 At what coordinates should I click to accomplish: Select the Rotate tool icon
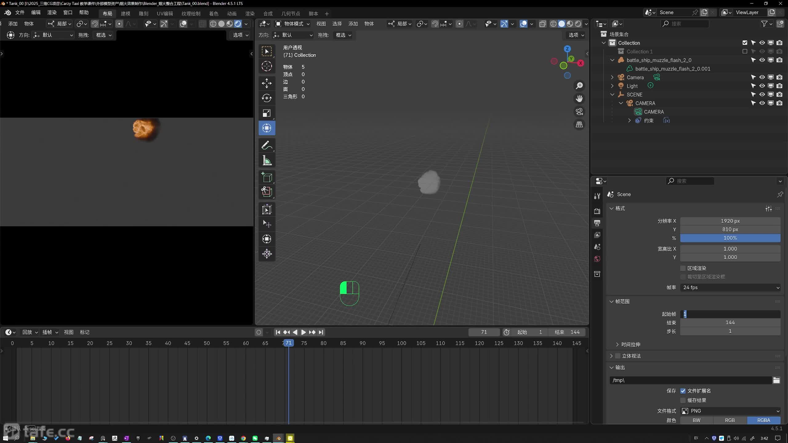[267, 98]
